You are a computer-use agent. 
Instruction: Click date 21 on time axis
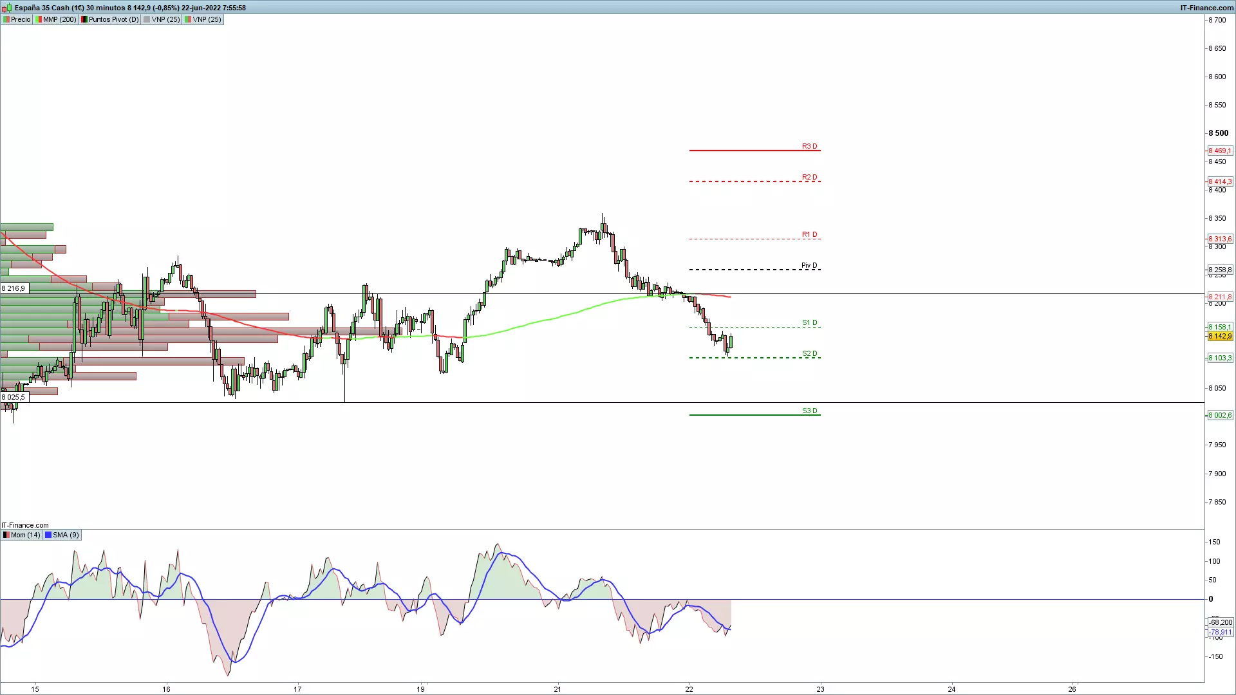point(557,689)
